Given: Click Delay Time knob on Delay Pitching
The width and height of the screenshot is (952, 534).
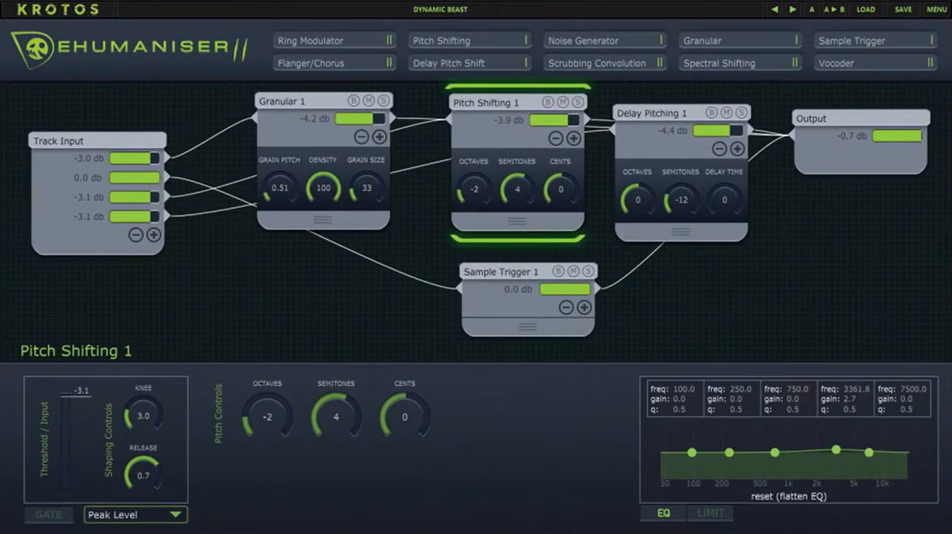Looking at the screenshot, I should (724, 200).
